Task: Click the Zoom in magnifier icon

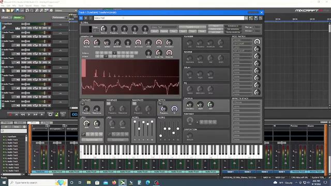Action: pyautogui.click(x=37, y=10)
